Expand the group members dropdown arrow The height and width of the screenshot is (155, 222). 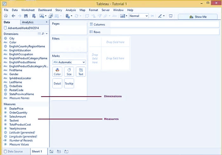109,16
